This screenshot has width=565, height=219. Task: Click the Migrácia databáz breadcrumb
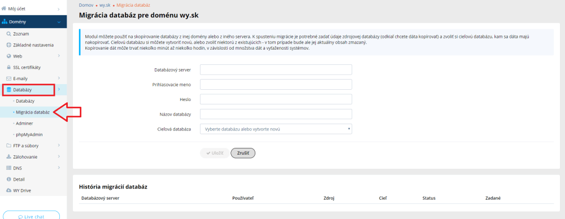133,6
